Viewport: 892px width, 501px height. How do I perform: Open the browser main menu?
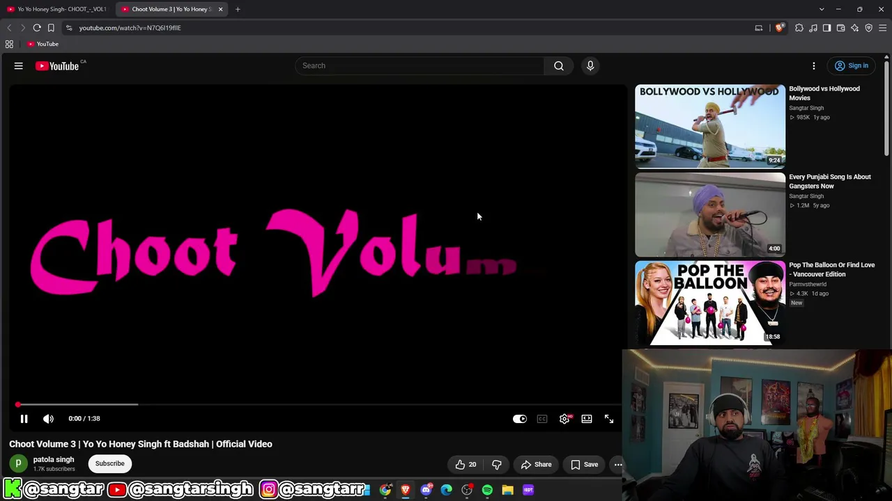coord(883,28)
